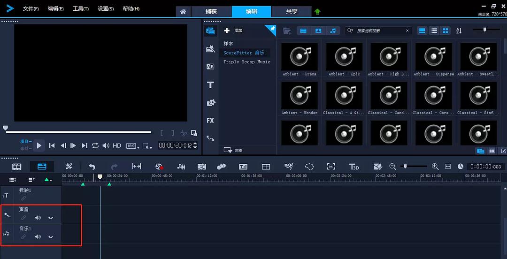
Task: Switch to Timeline view icon
Action: pos(42,167)
